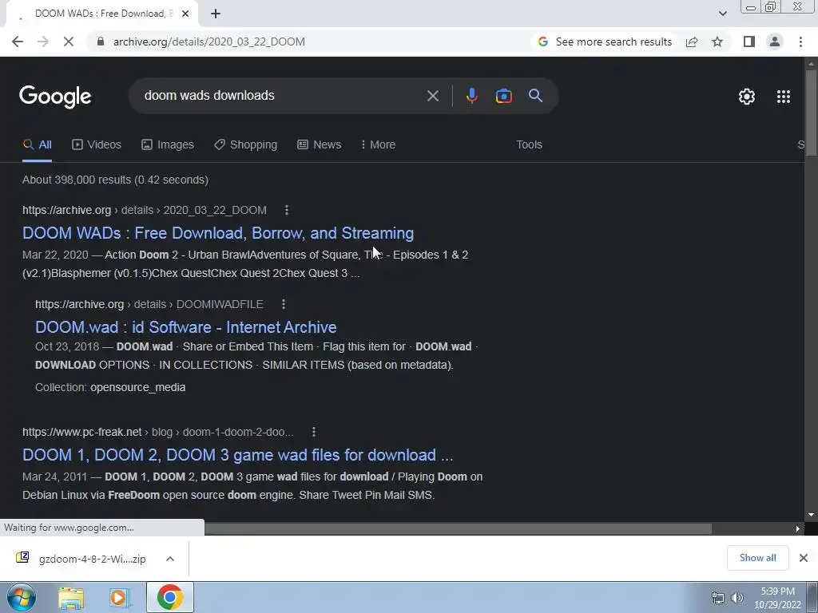Close the downloads bar

804,558
